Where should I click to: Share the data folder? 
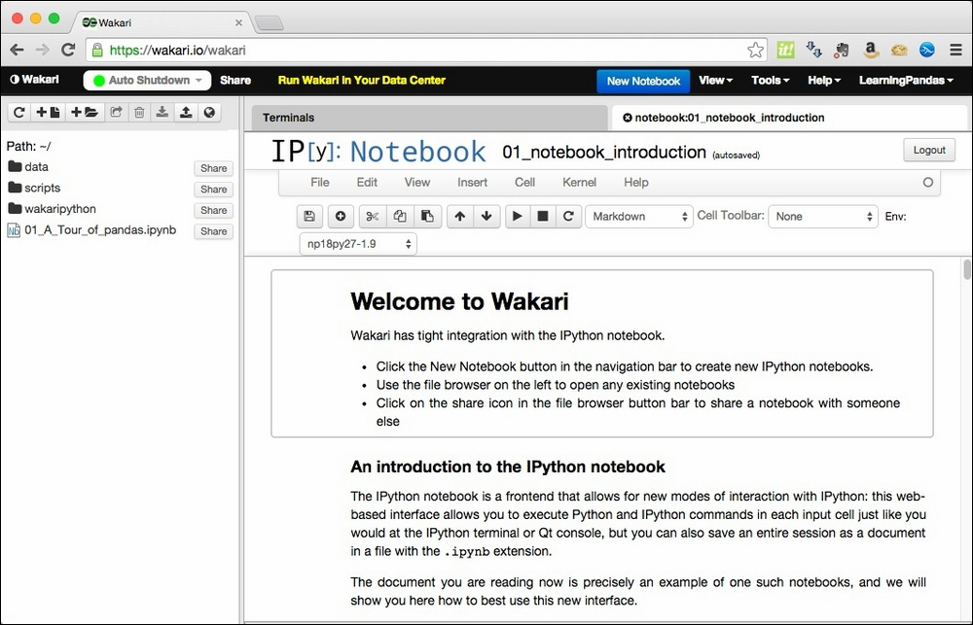pyautogui.click(x=213, y=168)
